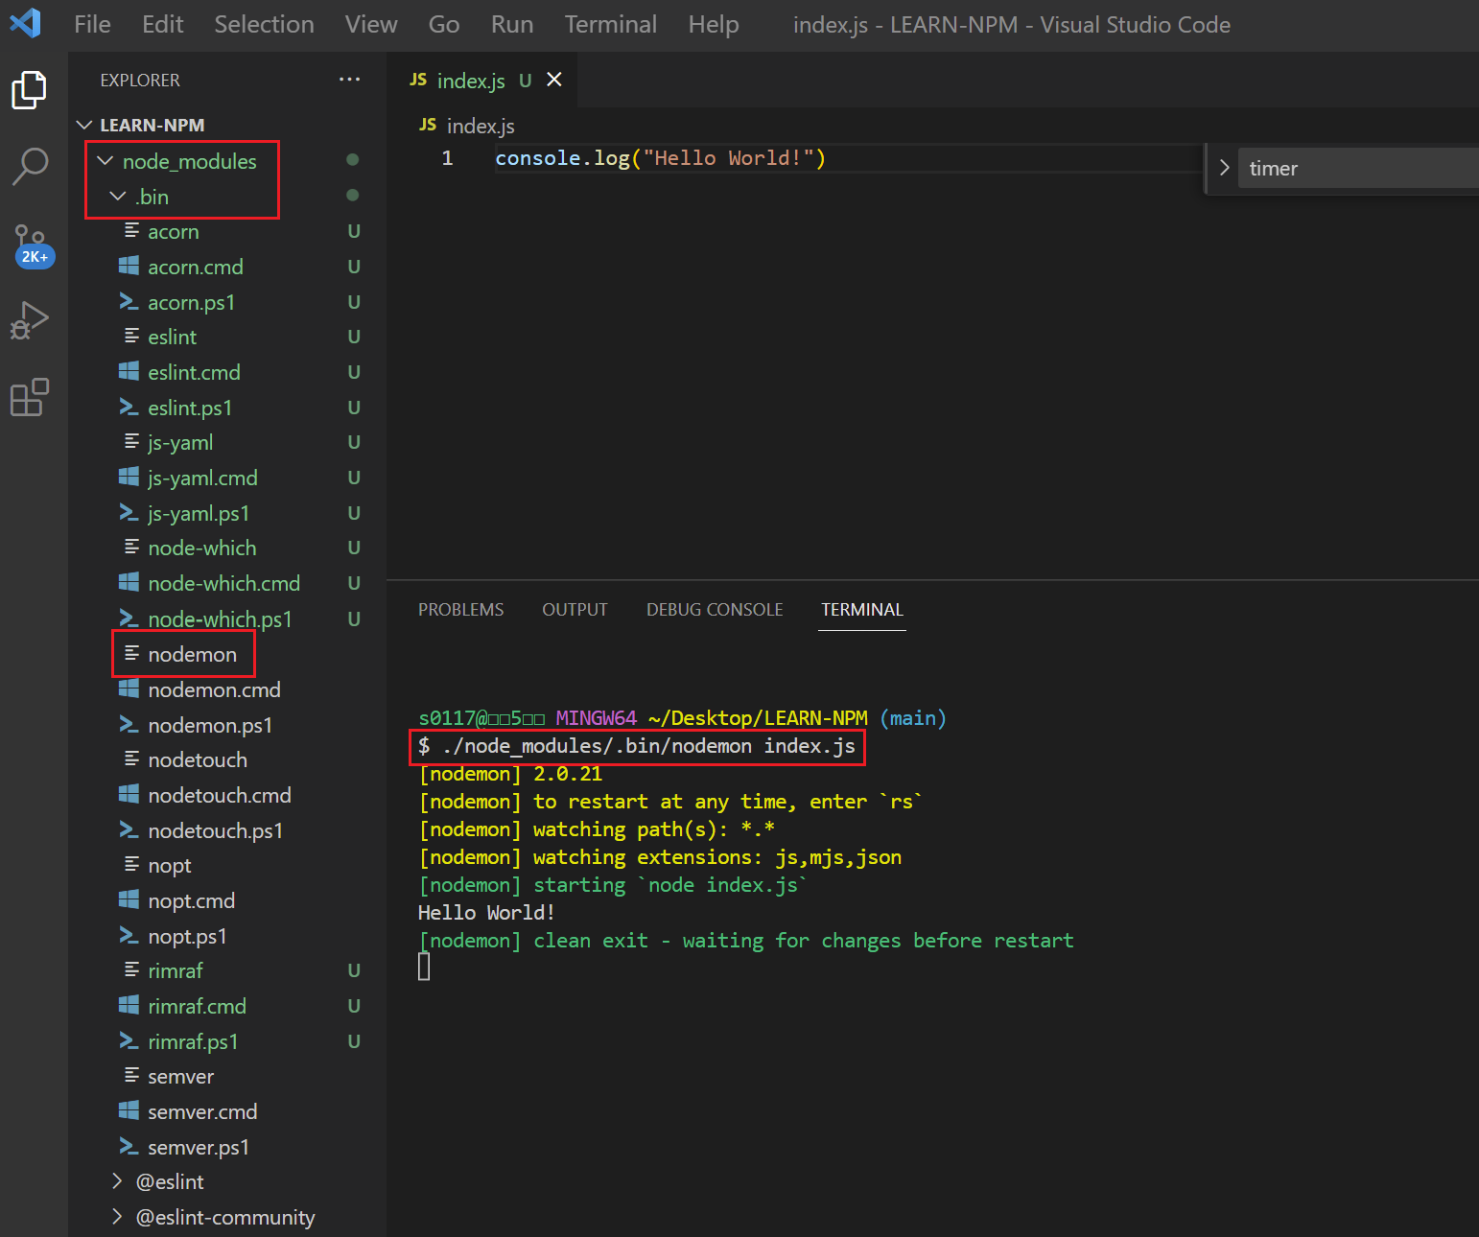Open the Run menu
Screen dimensions: 1479x1237
[512, 24]
